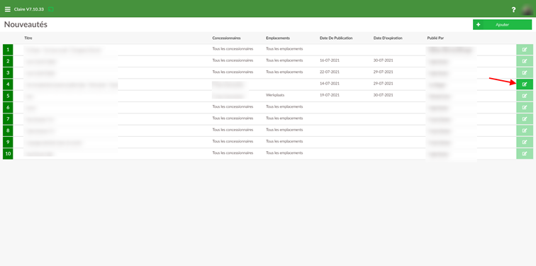Viewport: 536px width, 266px height.
Task: Click the Publié Par column header
Action: pos(435,38)
